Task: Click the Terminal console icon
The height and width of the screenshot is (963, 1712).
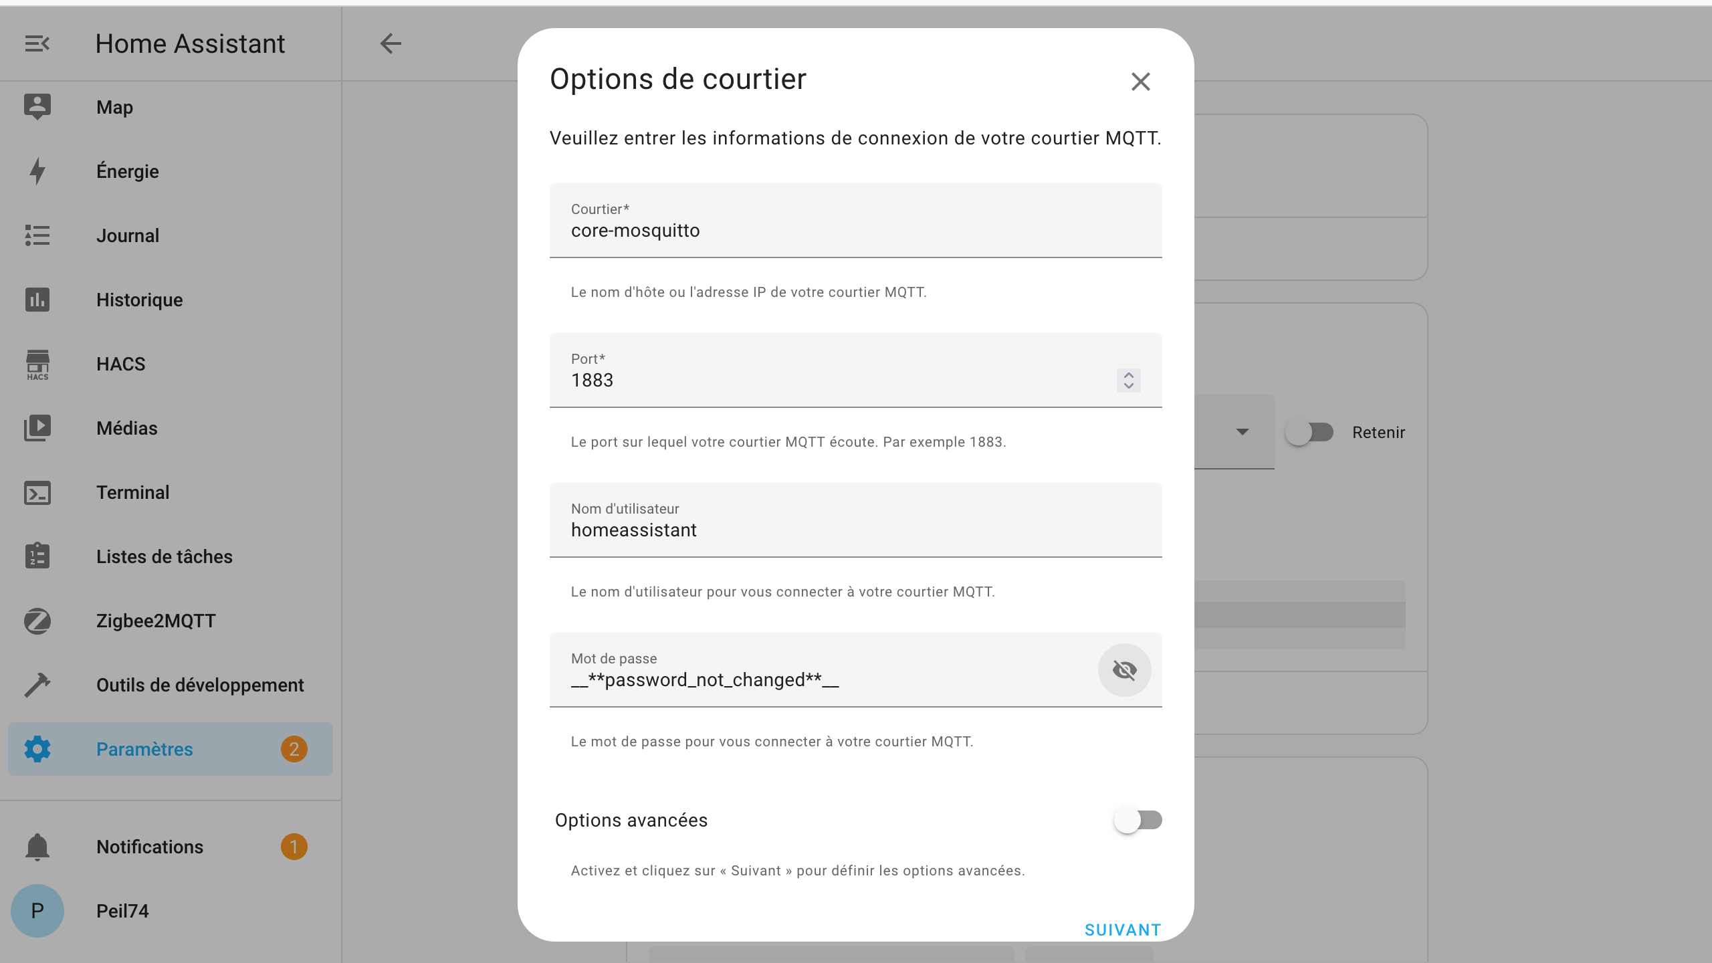Action: pos(37,493)
